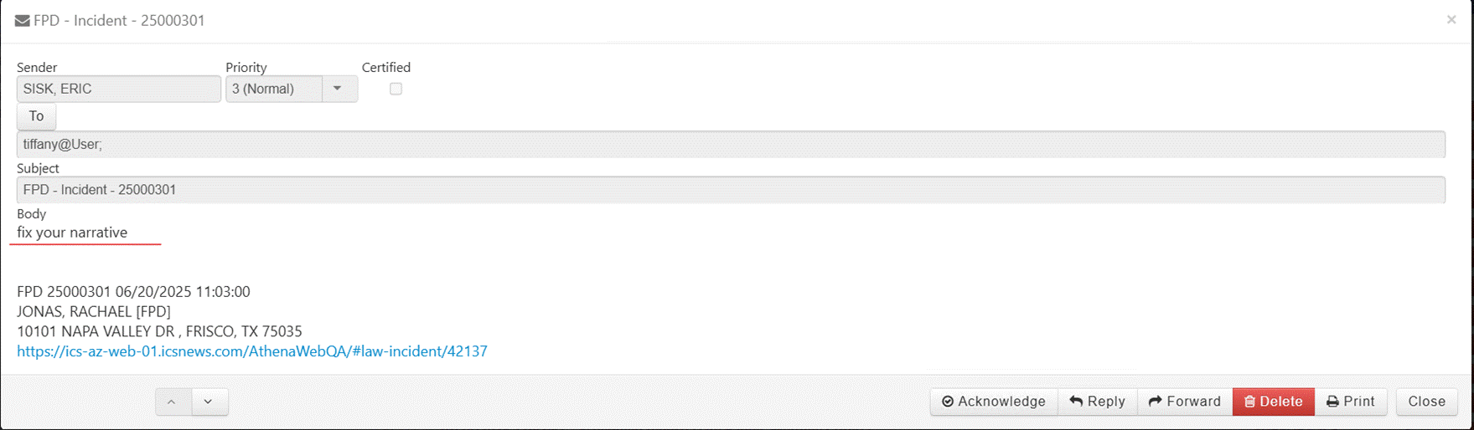Image resolution: width=1474 pixels, height=430 pixels.
Task: Go to next message with down chevron
Action: pyautogui.click(x=209, y=402)
